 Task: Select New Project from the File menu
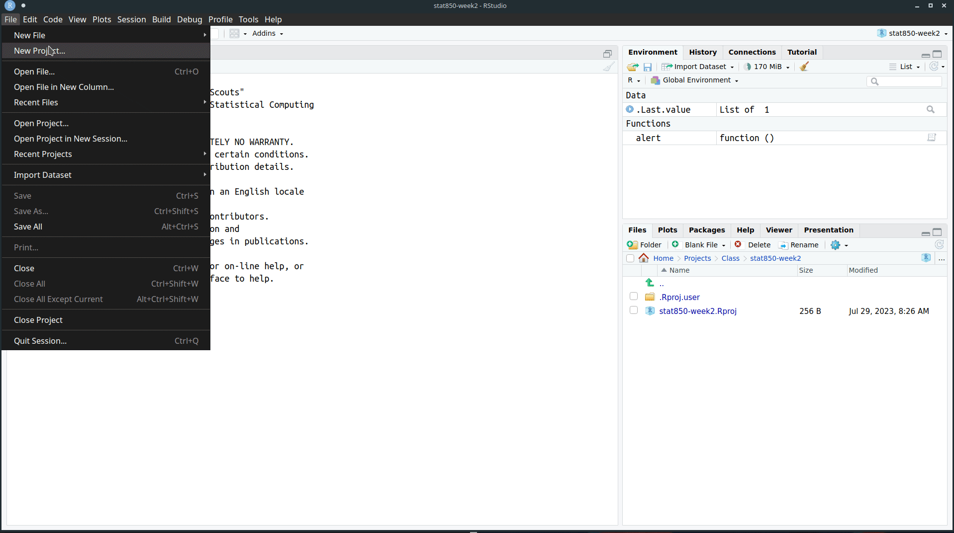(x=40, y=51)
